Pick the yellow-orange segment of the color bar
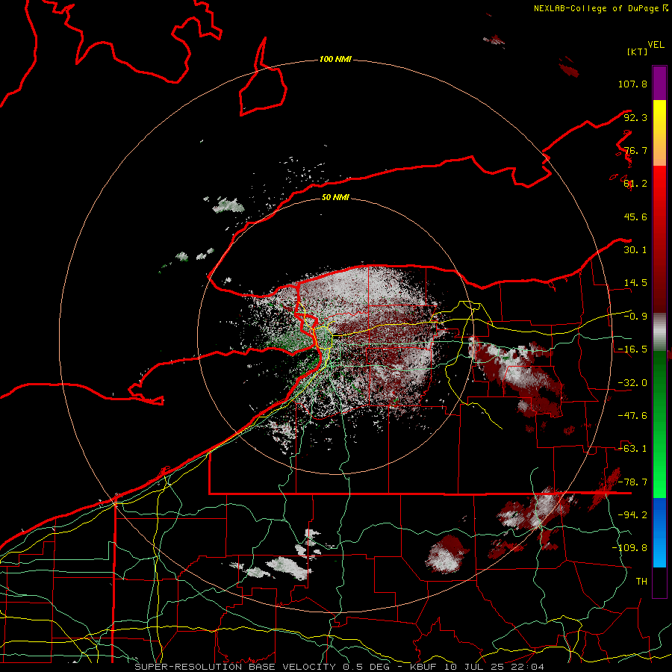The height and width of the screenshot is (672, 672). click(x=659, y=133)
